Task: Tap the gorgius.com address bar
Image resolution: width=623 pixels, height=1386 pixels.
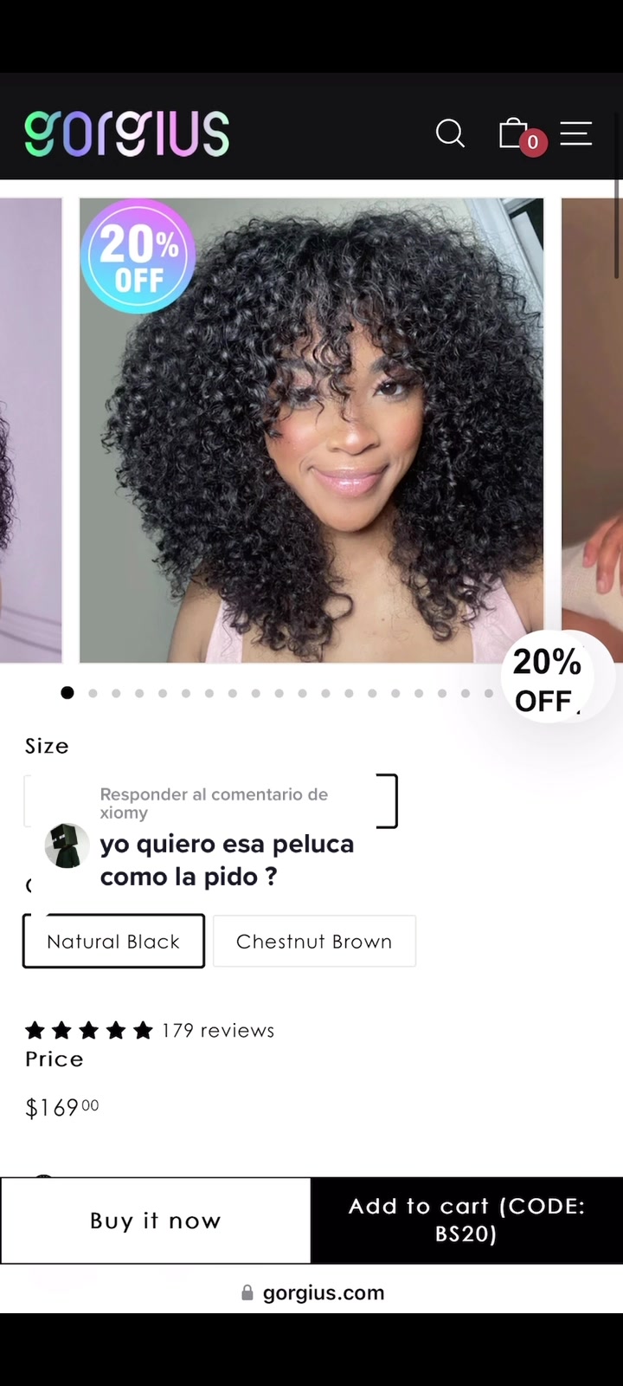Action: tap(311, 1292)
